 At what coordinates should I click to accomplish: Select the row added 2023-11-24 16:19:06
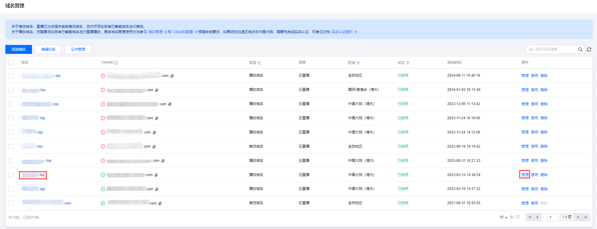pyautogui.click(x=11, y=118)
